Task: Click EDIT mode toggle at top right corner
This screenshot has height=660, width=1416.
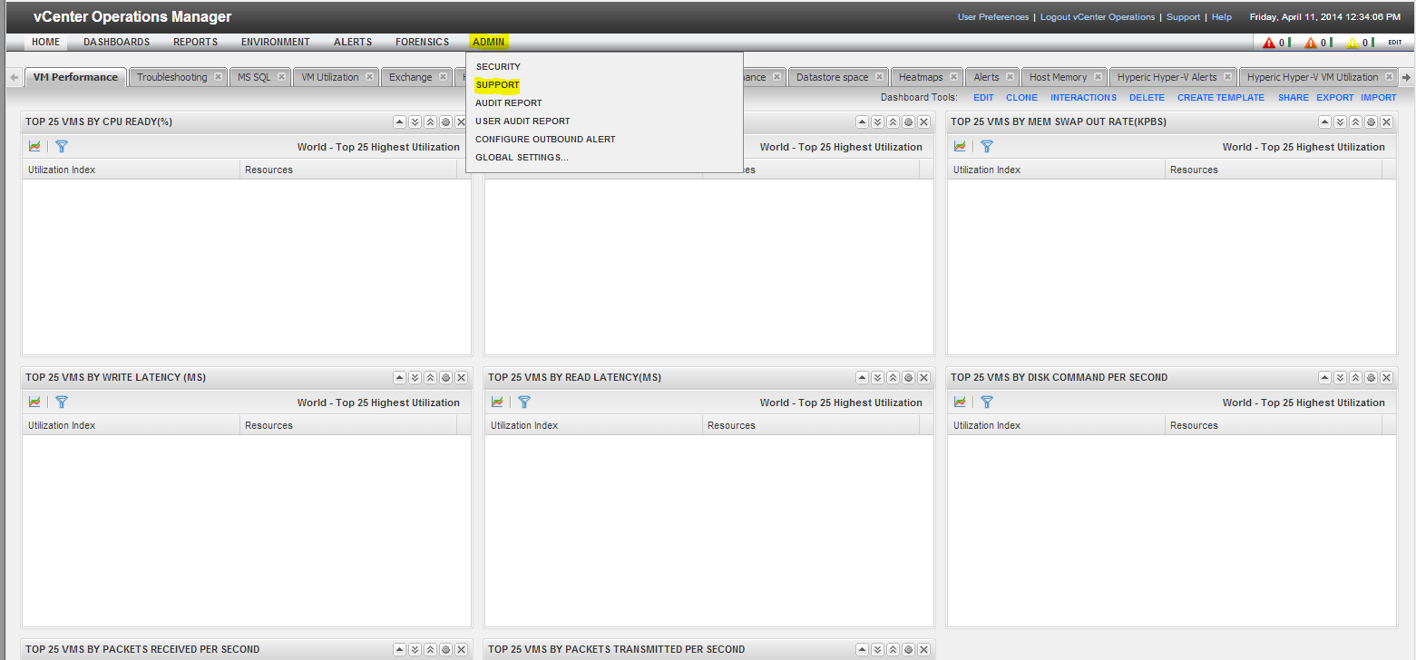Action: (x=1395, y=42)
